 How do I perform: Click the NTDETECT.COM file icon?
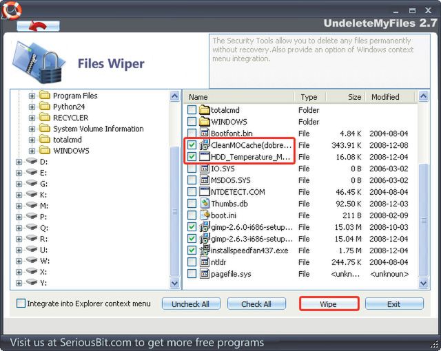point(205,192)
